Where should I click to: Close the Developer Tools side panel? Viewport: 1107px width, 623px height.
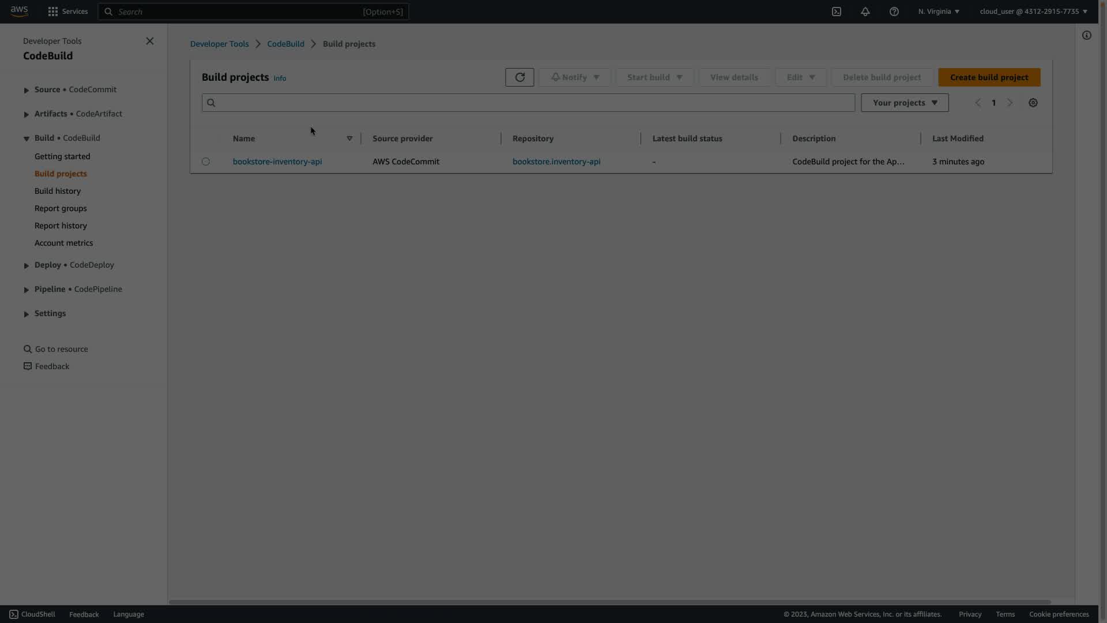[x=150, y=41]
